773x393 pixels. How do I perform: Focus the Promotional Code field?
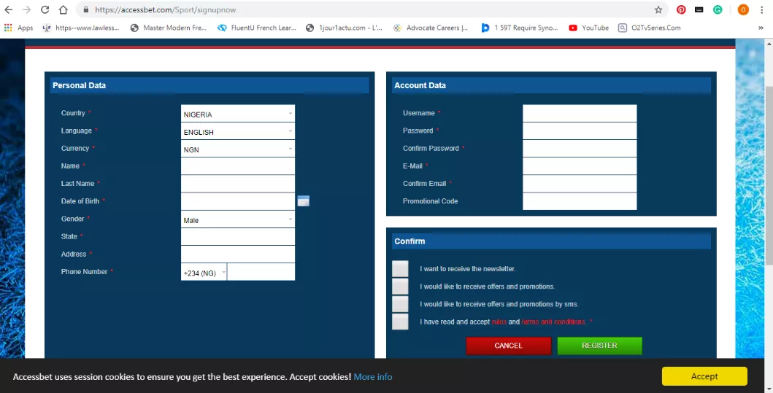coord(580,201)
